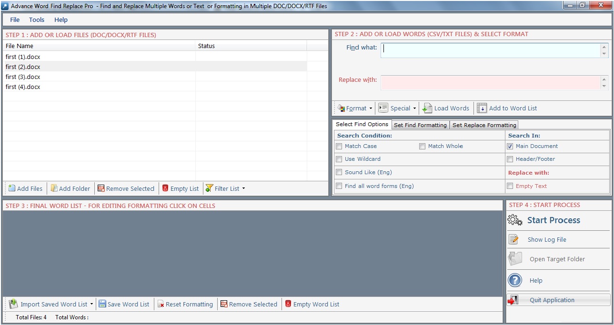Click the Empty List red icon
The image size is (614, 325).
pos(165,188)
